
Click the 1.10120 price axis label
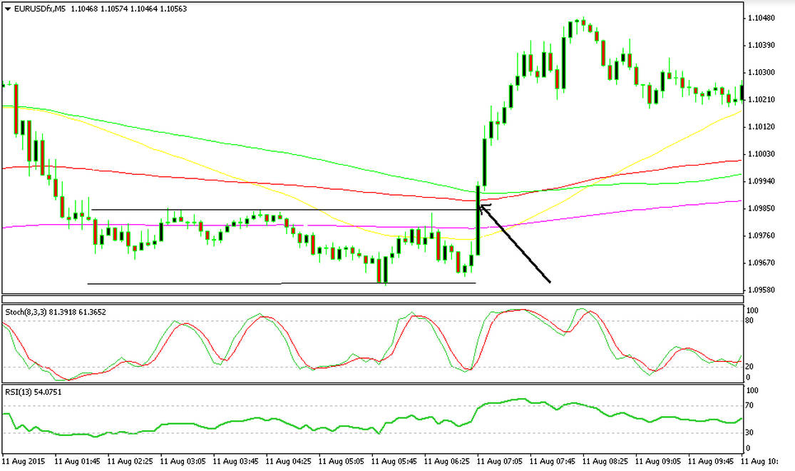click(x=761, y=127)
